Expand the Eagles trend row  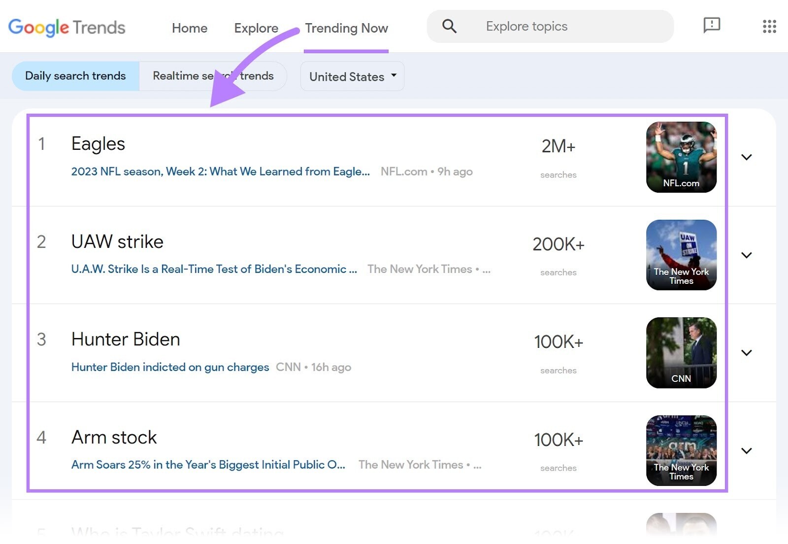click(746, 157)
